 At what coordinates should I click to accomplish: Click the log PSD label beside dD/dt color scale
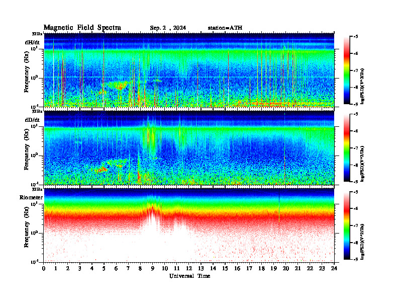(x=363, y=164)
